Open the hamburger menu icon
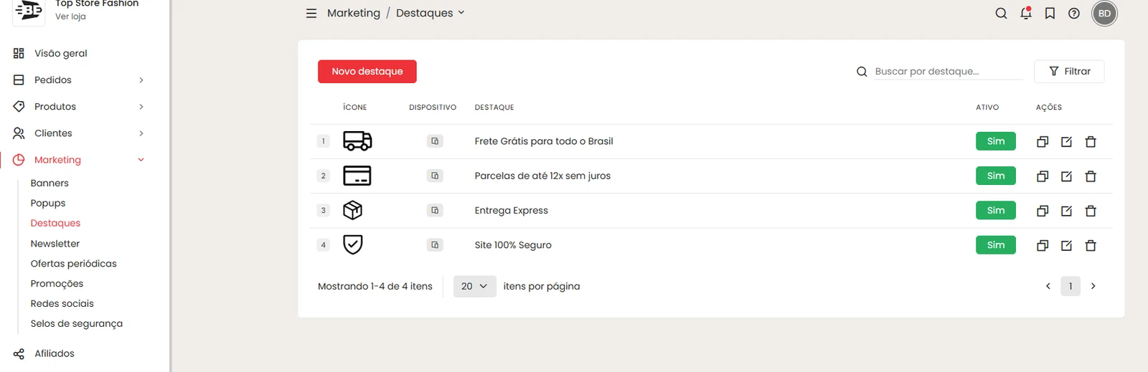Viewport: 1148px width, 372px height. pos(311,13)
